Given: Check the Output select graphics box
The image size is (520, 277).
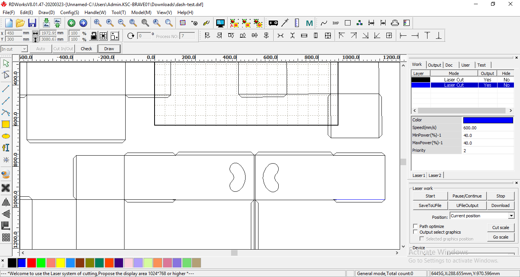Looking at the screenshot, I should (x=416, y=232).
